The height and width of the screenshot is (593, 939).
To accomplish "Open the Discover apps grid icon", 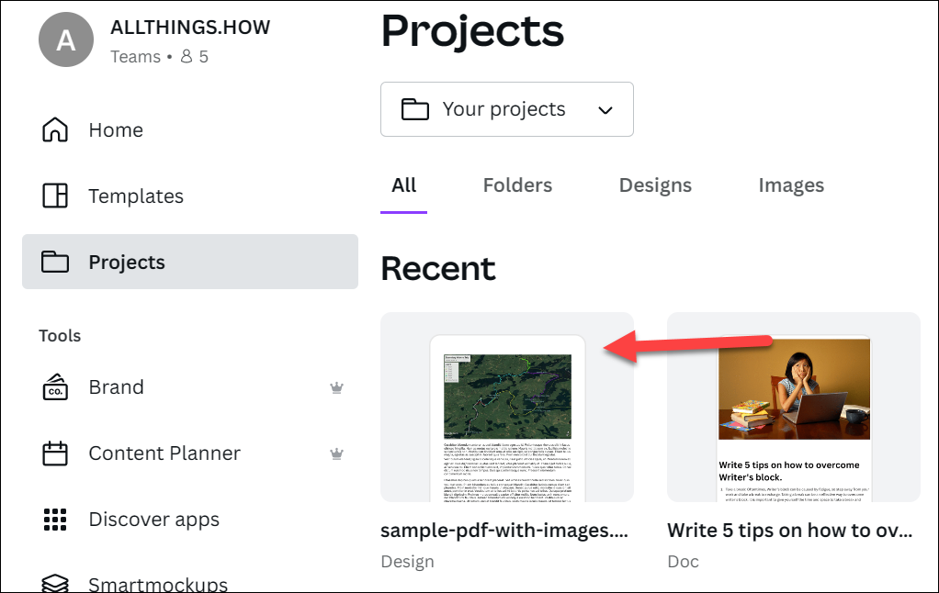I will click(x=55, y=520).
